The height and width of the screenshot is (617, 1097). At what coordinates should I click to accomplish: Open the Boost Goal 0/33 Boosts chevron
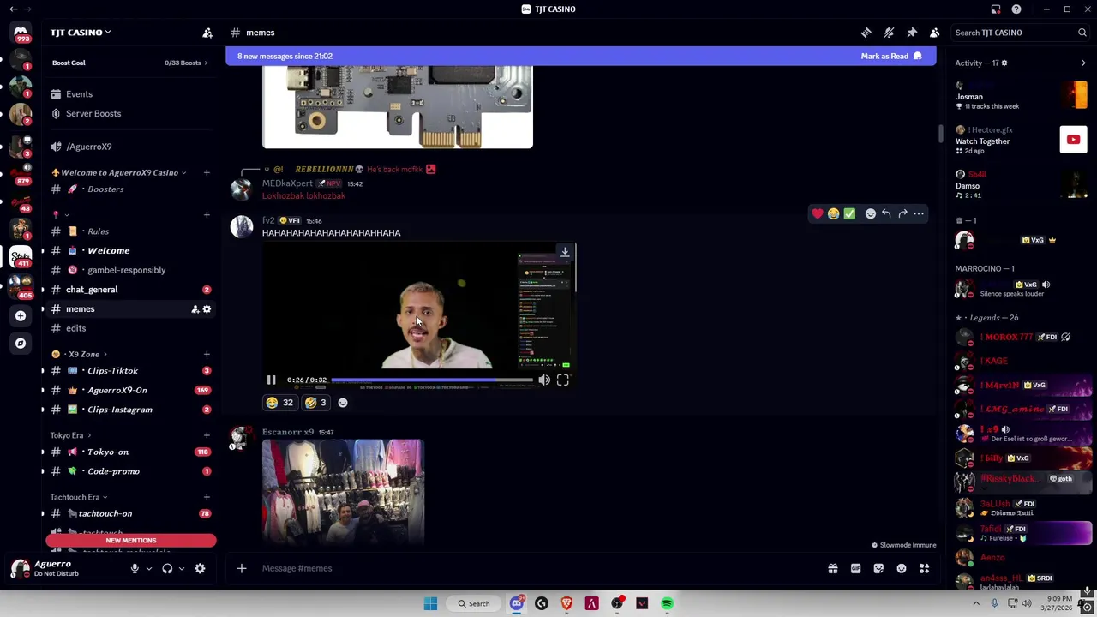(206, 63)
